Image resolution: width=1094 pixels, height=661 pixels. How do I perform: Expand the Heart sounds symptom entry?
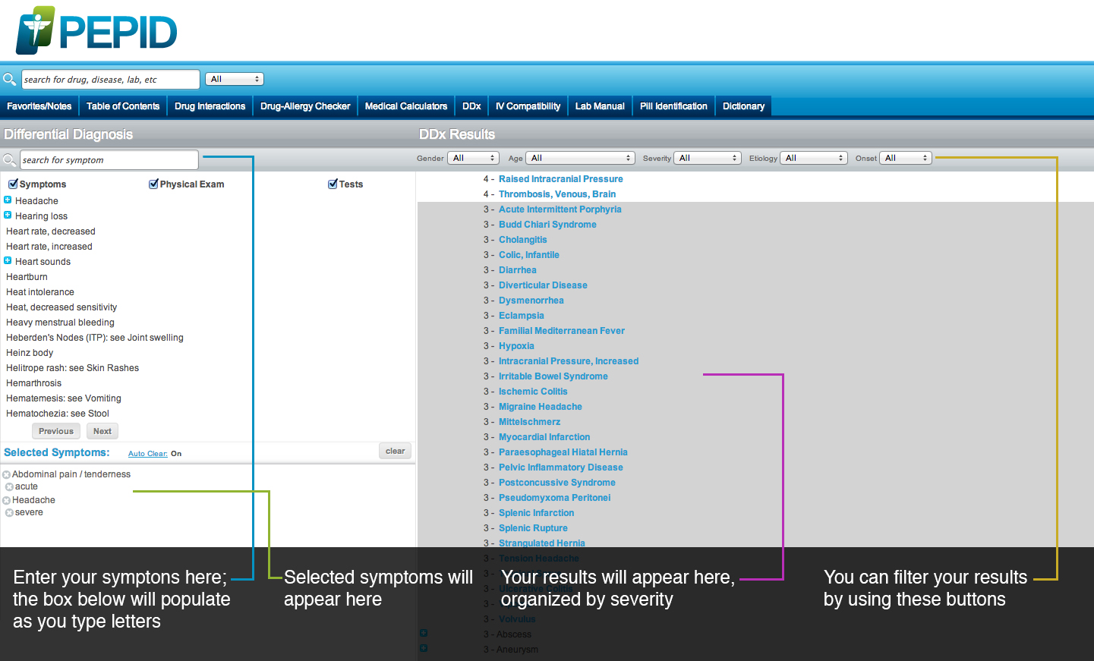(x=8, y=261)
